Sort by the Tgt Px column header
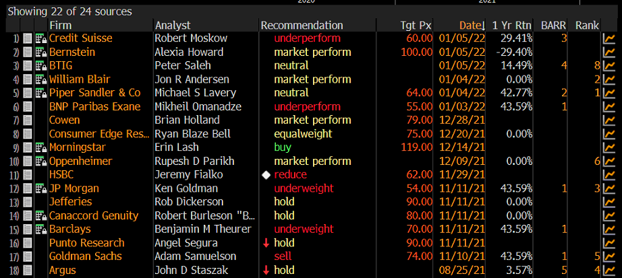The width and height of the screenshot is (622, 278). [x=416, y=26]
